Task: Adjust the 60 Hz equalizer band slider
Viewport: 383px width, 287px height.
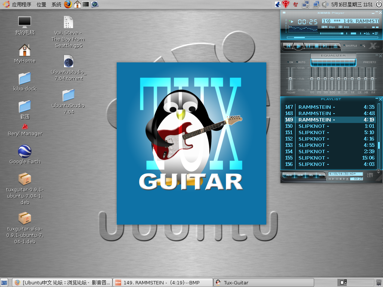Action: point(312,78)
